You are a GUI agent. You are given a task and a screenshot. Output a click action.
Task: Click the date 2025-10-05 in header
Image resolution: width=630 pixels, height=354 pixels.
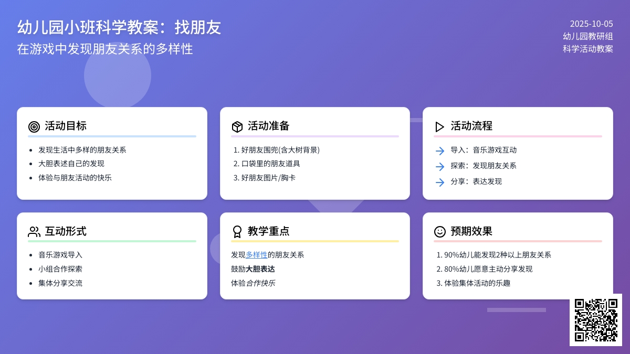pos(591,24)
